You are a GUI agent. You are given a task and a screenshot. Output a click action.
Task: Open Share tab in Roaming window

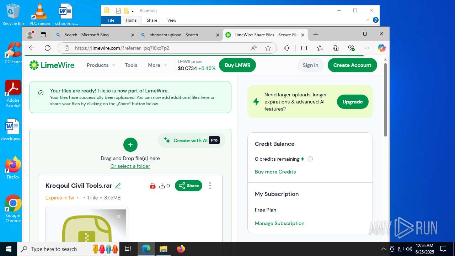coord(152,20)
